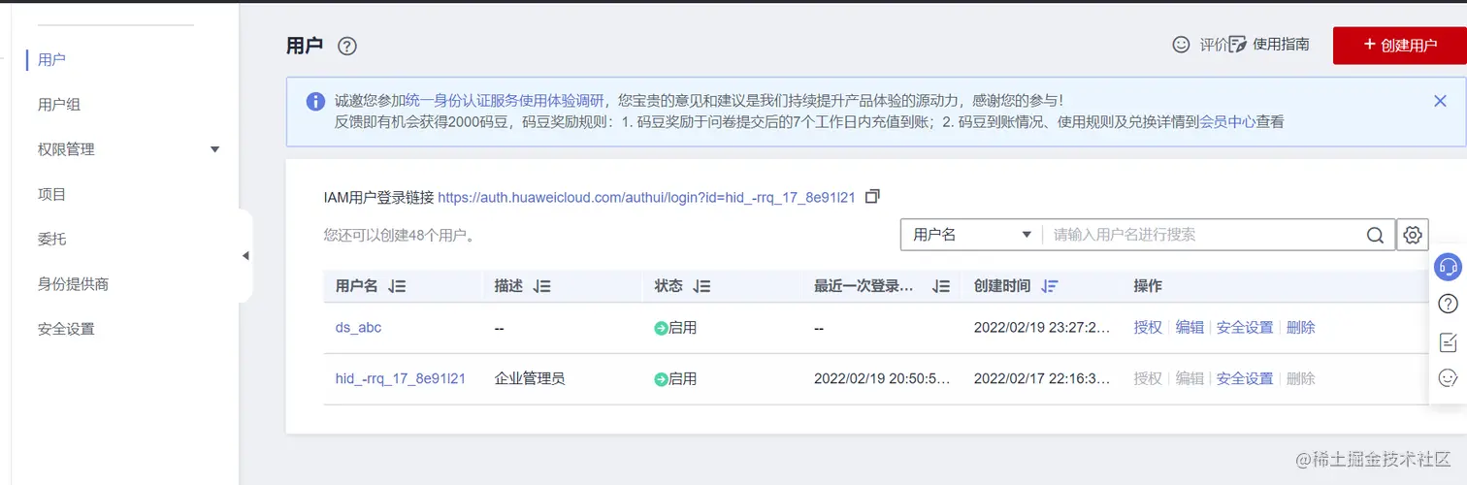This screenshot has height=485, width=1467.
Task: Open the IAM login URL link
Action: [x=646, y=197]
